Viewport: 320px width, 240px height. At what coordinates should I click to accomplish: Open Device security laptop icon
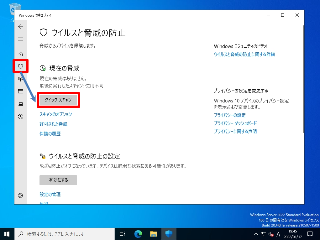[x=21, y=104]
